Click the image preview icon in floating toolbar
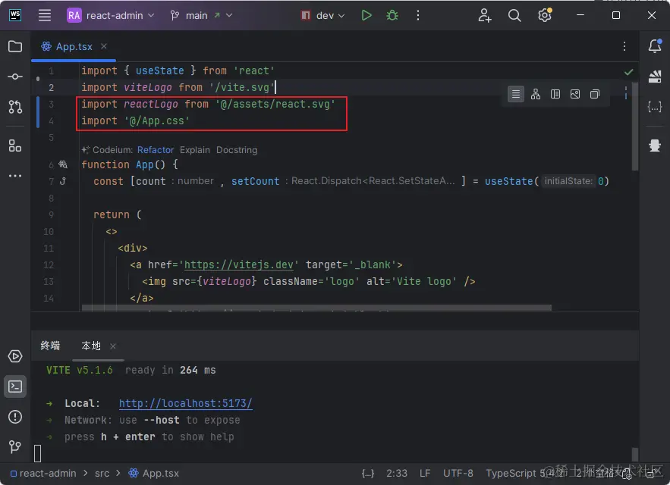This screenshot has width=670, height=485. pyautogui.click(x=575, y=94)
